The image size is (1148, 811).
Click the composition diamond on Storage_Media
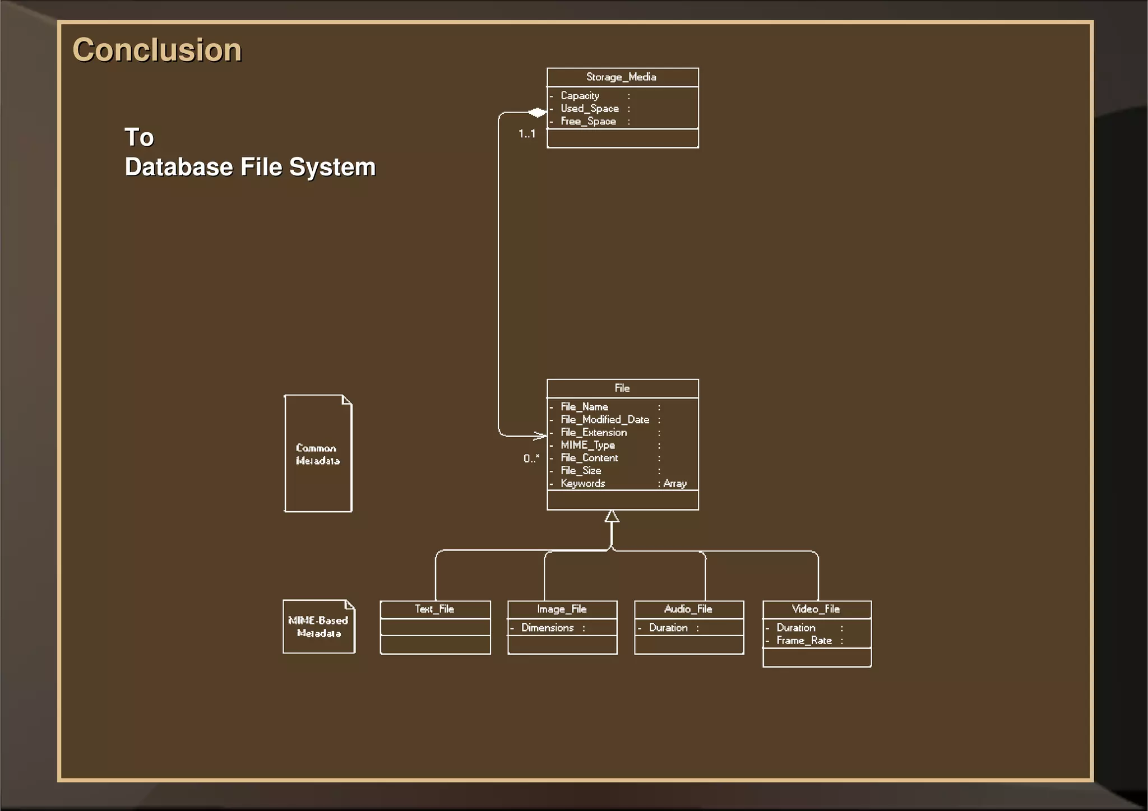[537, 112]
